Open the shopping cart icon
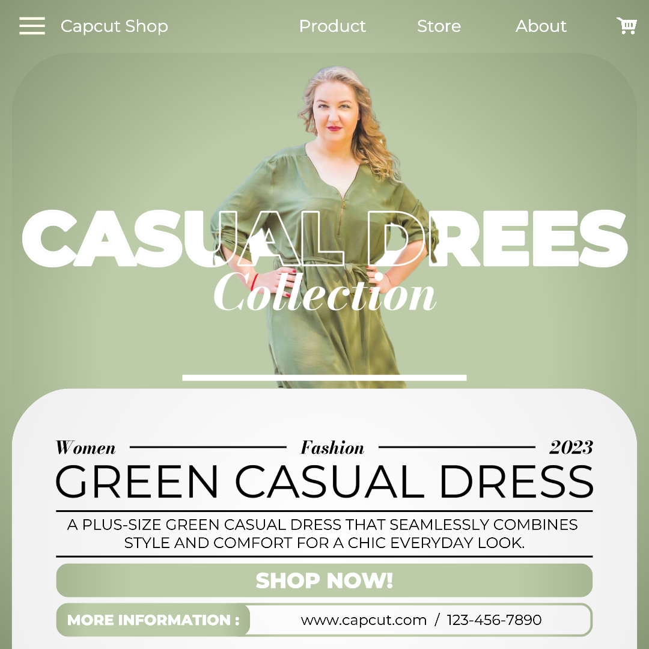 coord(627,26)
